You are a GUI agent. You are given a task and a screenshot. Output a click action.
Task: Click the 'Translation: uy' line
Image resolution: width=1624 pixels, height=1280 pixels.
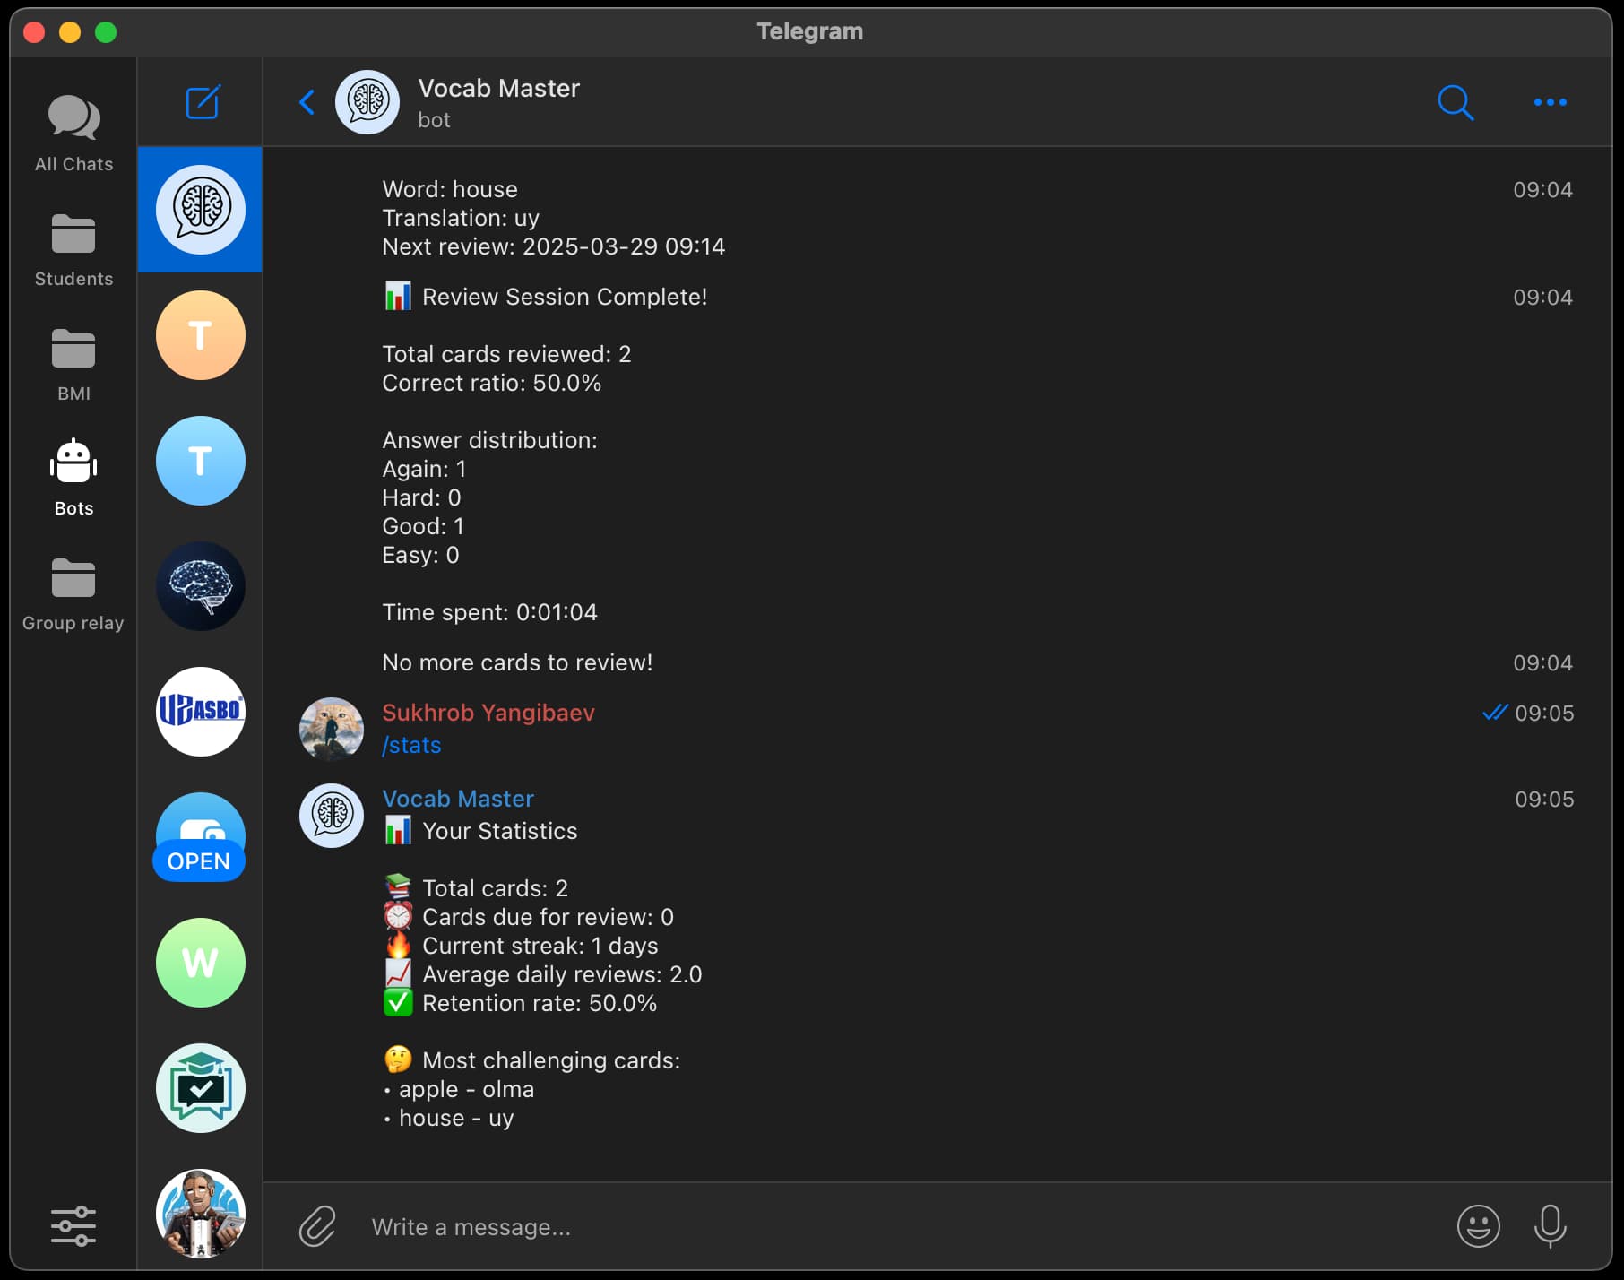[461, 218]
